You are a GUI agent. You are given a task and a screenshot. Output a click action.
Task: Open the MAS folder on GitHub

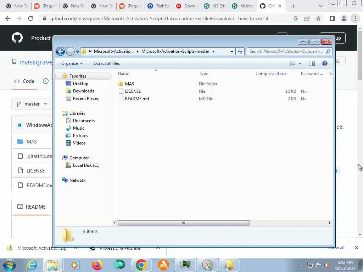(32, 142)
